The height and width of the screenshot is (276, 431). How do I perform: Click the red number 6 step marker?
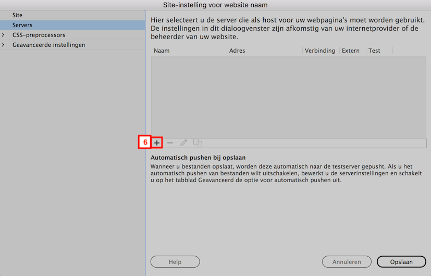pos(145,142)
